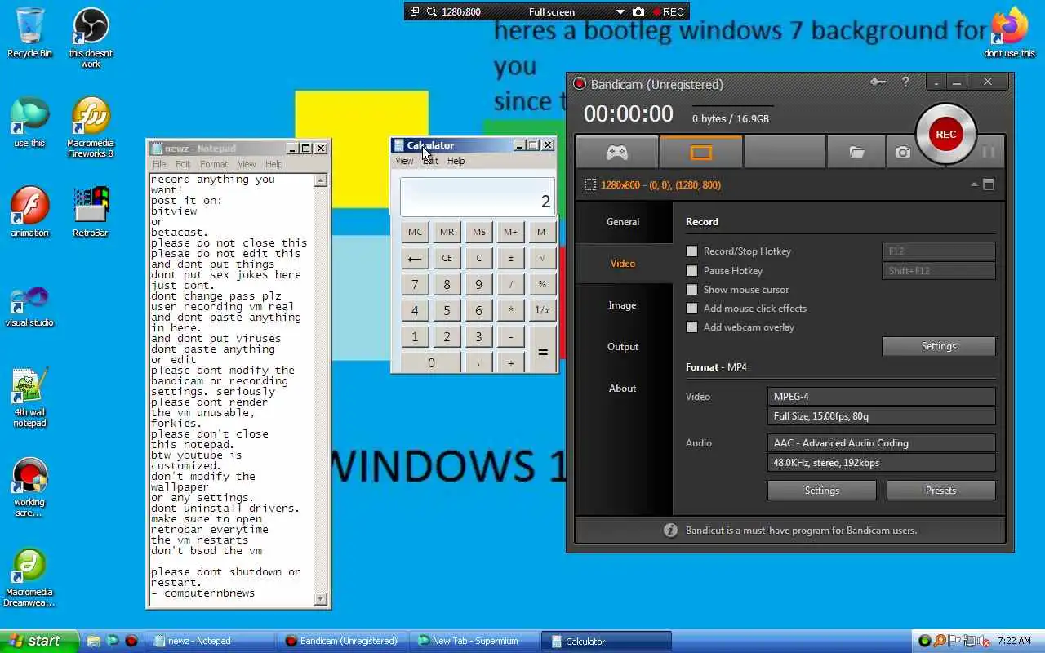Open Bandicam help question mark icon

click(905, 82)
